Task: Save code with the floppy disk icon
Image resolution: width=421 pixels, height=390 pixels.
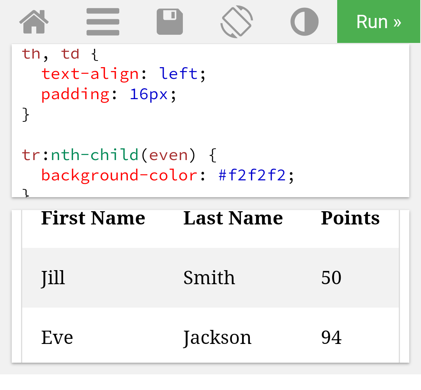Action: pyautogui.click(x=170, y=21)
